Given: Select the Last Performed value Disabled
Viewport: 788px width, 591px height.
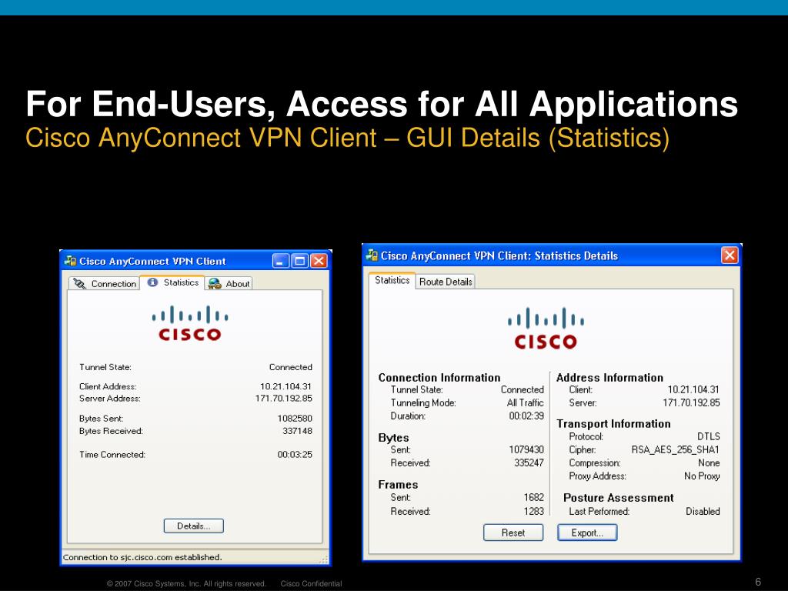Looking at the screenshot, I should [x=703, y=511].
